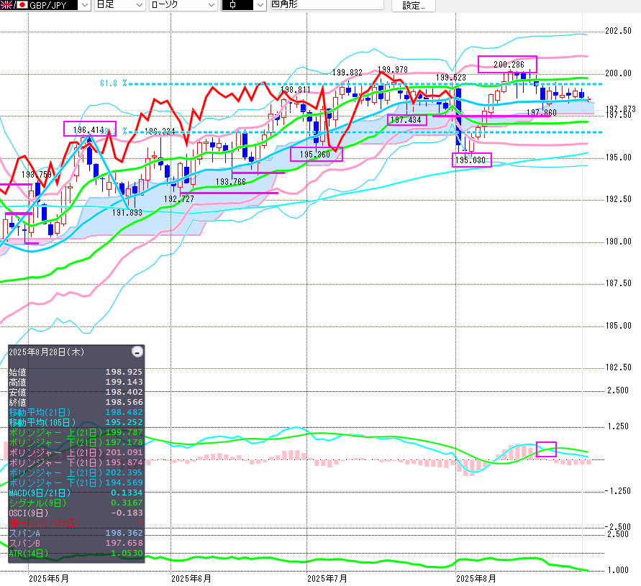Click the 197.860 price label
The image size is (641, 586).
click(x=541, y=112)
